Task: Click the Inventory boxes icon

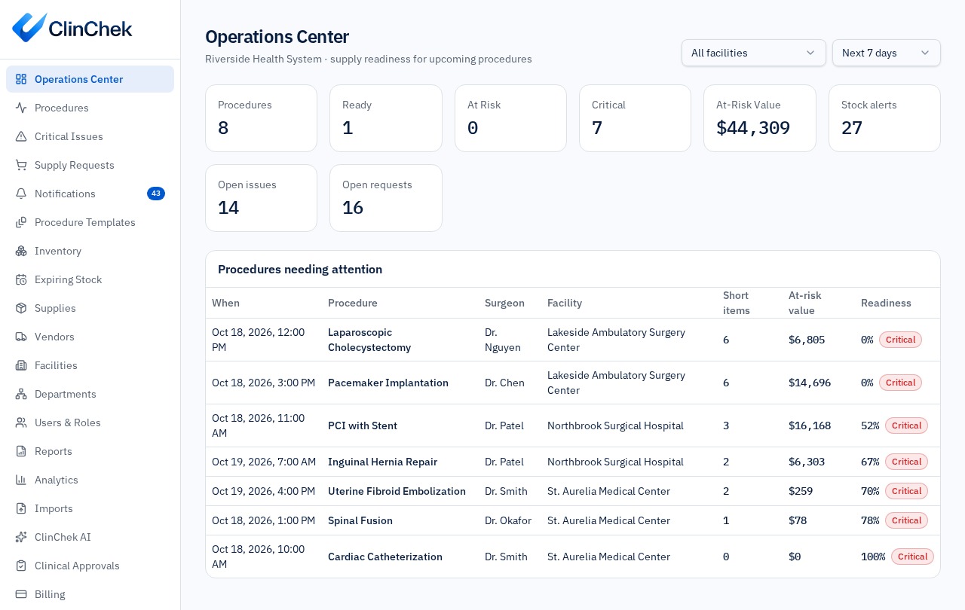Action: (x=21, y=251)
